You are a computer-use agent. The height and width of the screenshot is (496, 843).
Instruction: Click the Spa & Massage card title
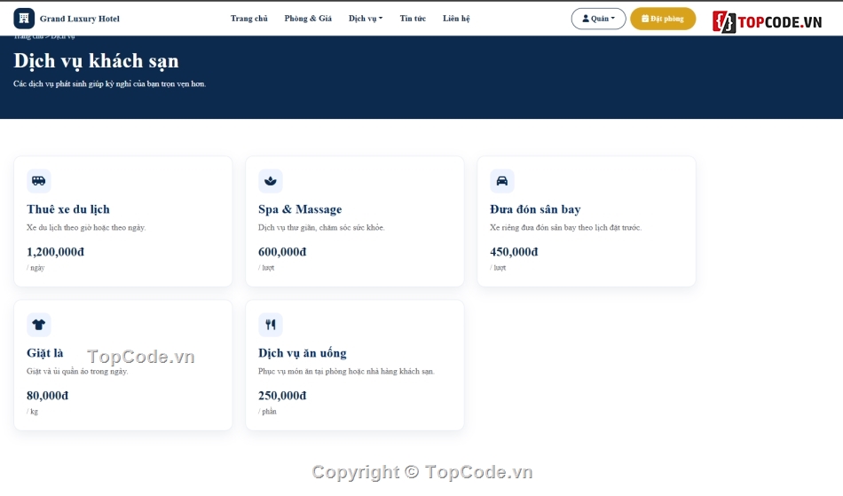pyautogui.click(x=300, y=209)
